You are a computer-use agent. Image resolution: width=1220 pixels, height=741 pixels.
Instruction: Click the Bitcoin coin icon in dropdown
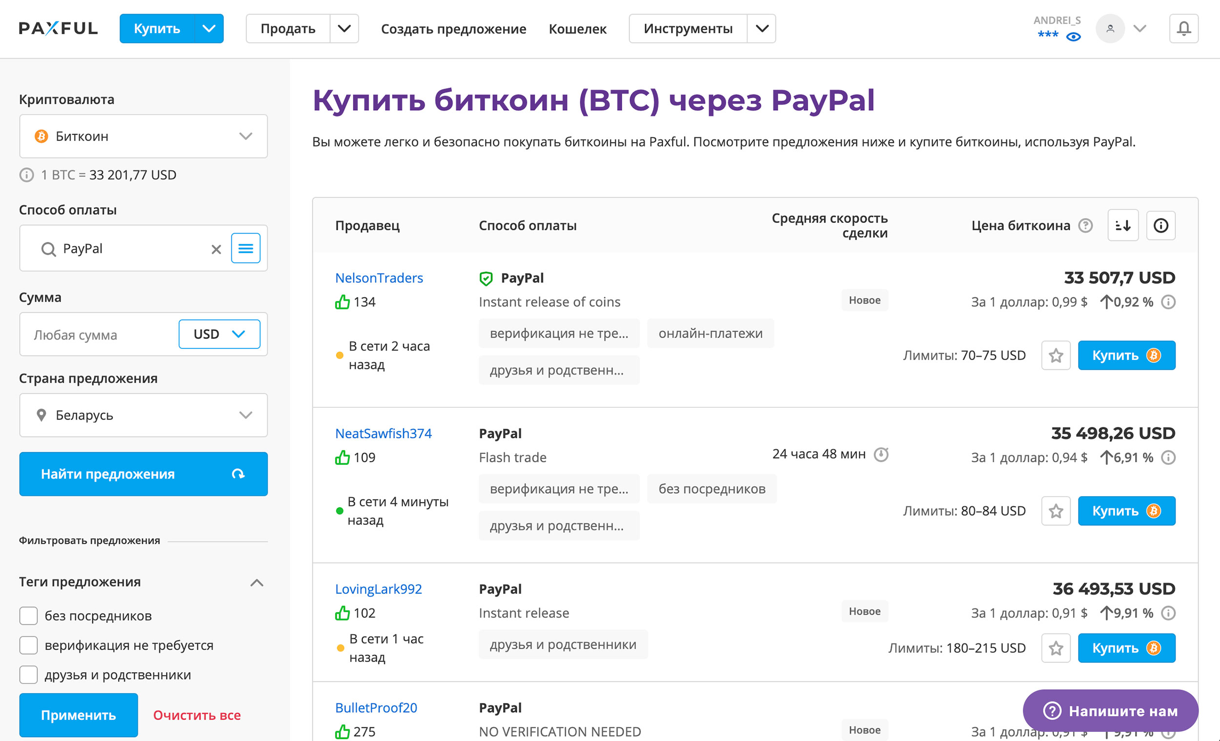(x=41, y=136)
